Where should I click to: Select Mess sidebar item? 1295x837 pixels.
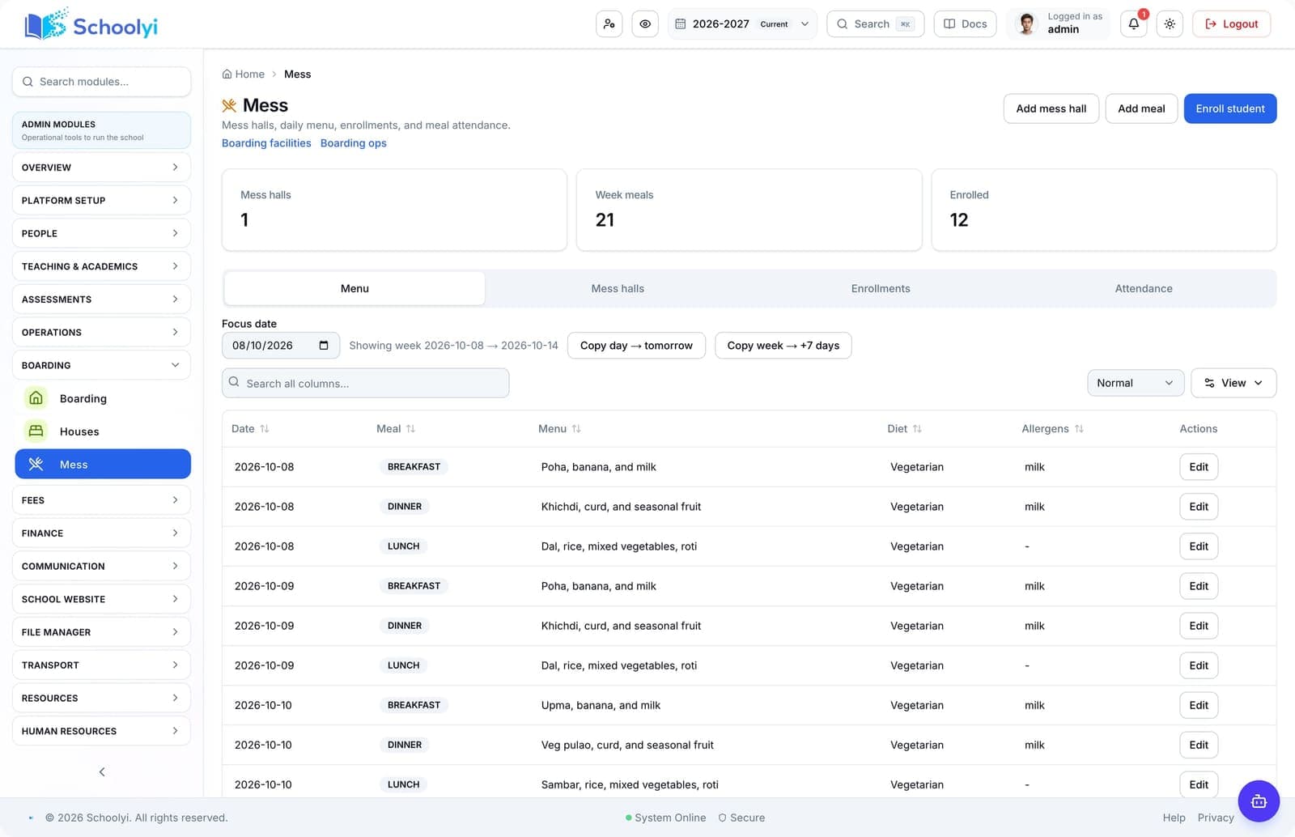click(103, 464)
